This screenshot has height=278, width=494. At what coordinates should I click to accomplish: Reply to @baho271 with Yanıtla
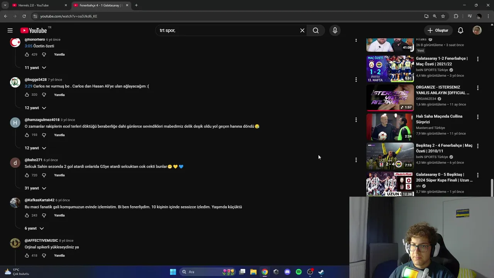point(59,175)
